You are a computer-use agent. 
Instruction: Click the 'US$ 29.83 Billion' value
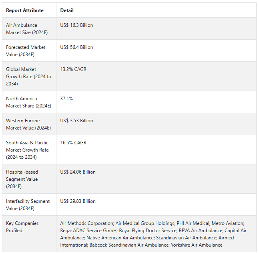(x=78, y=201)
